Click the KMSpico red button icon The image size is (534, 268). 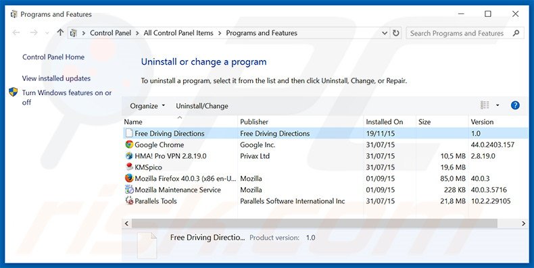coord(129,167)
